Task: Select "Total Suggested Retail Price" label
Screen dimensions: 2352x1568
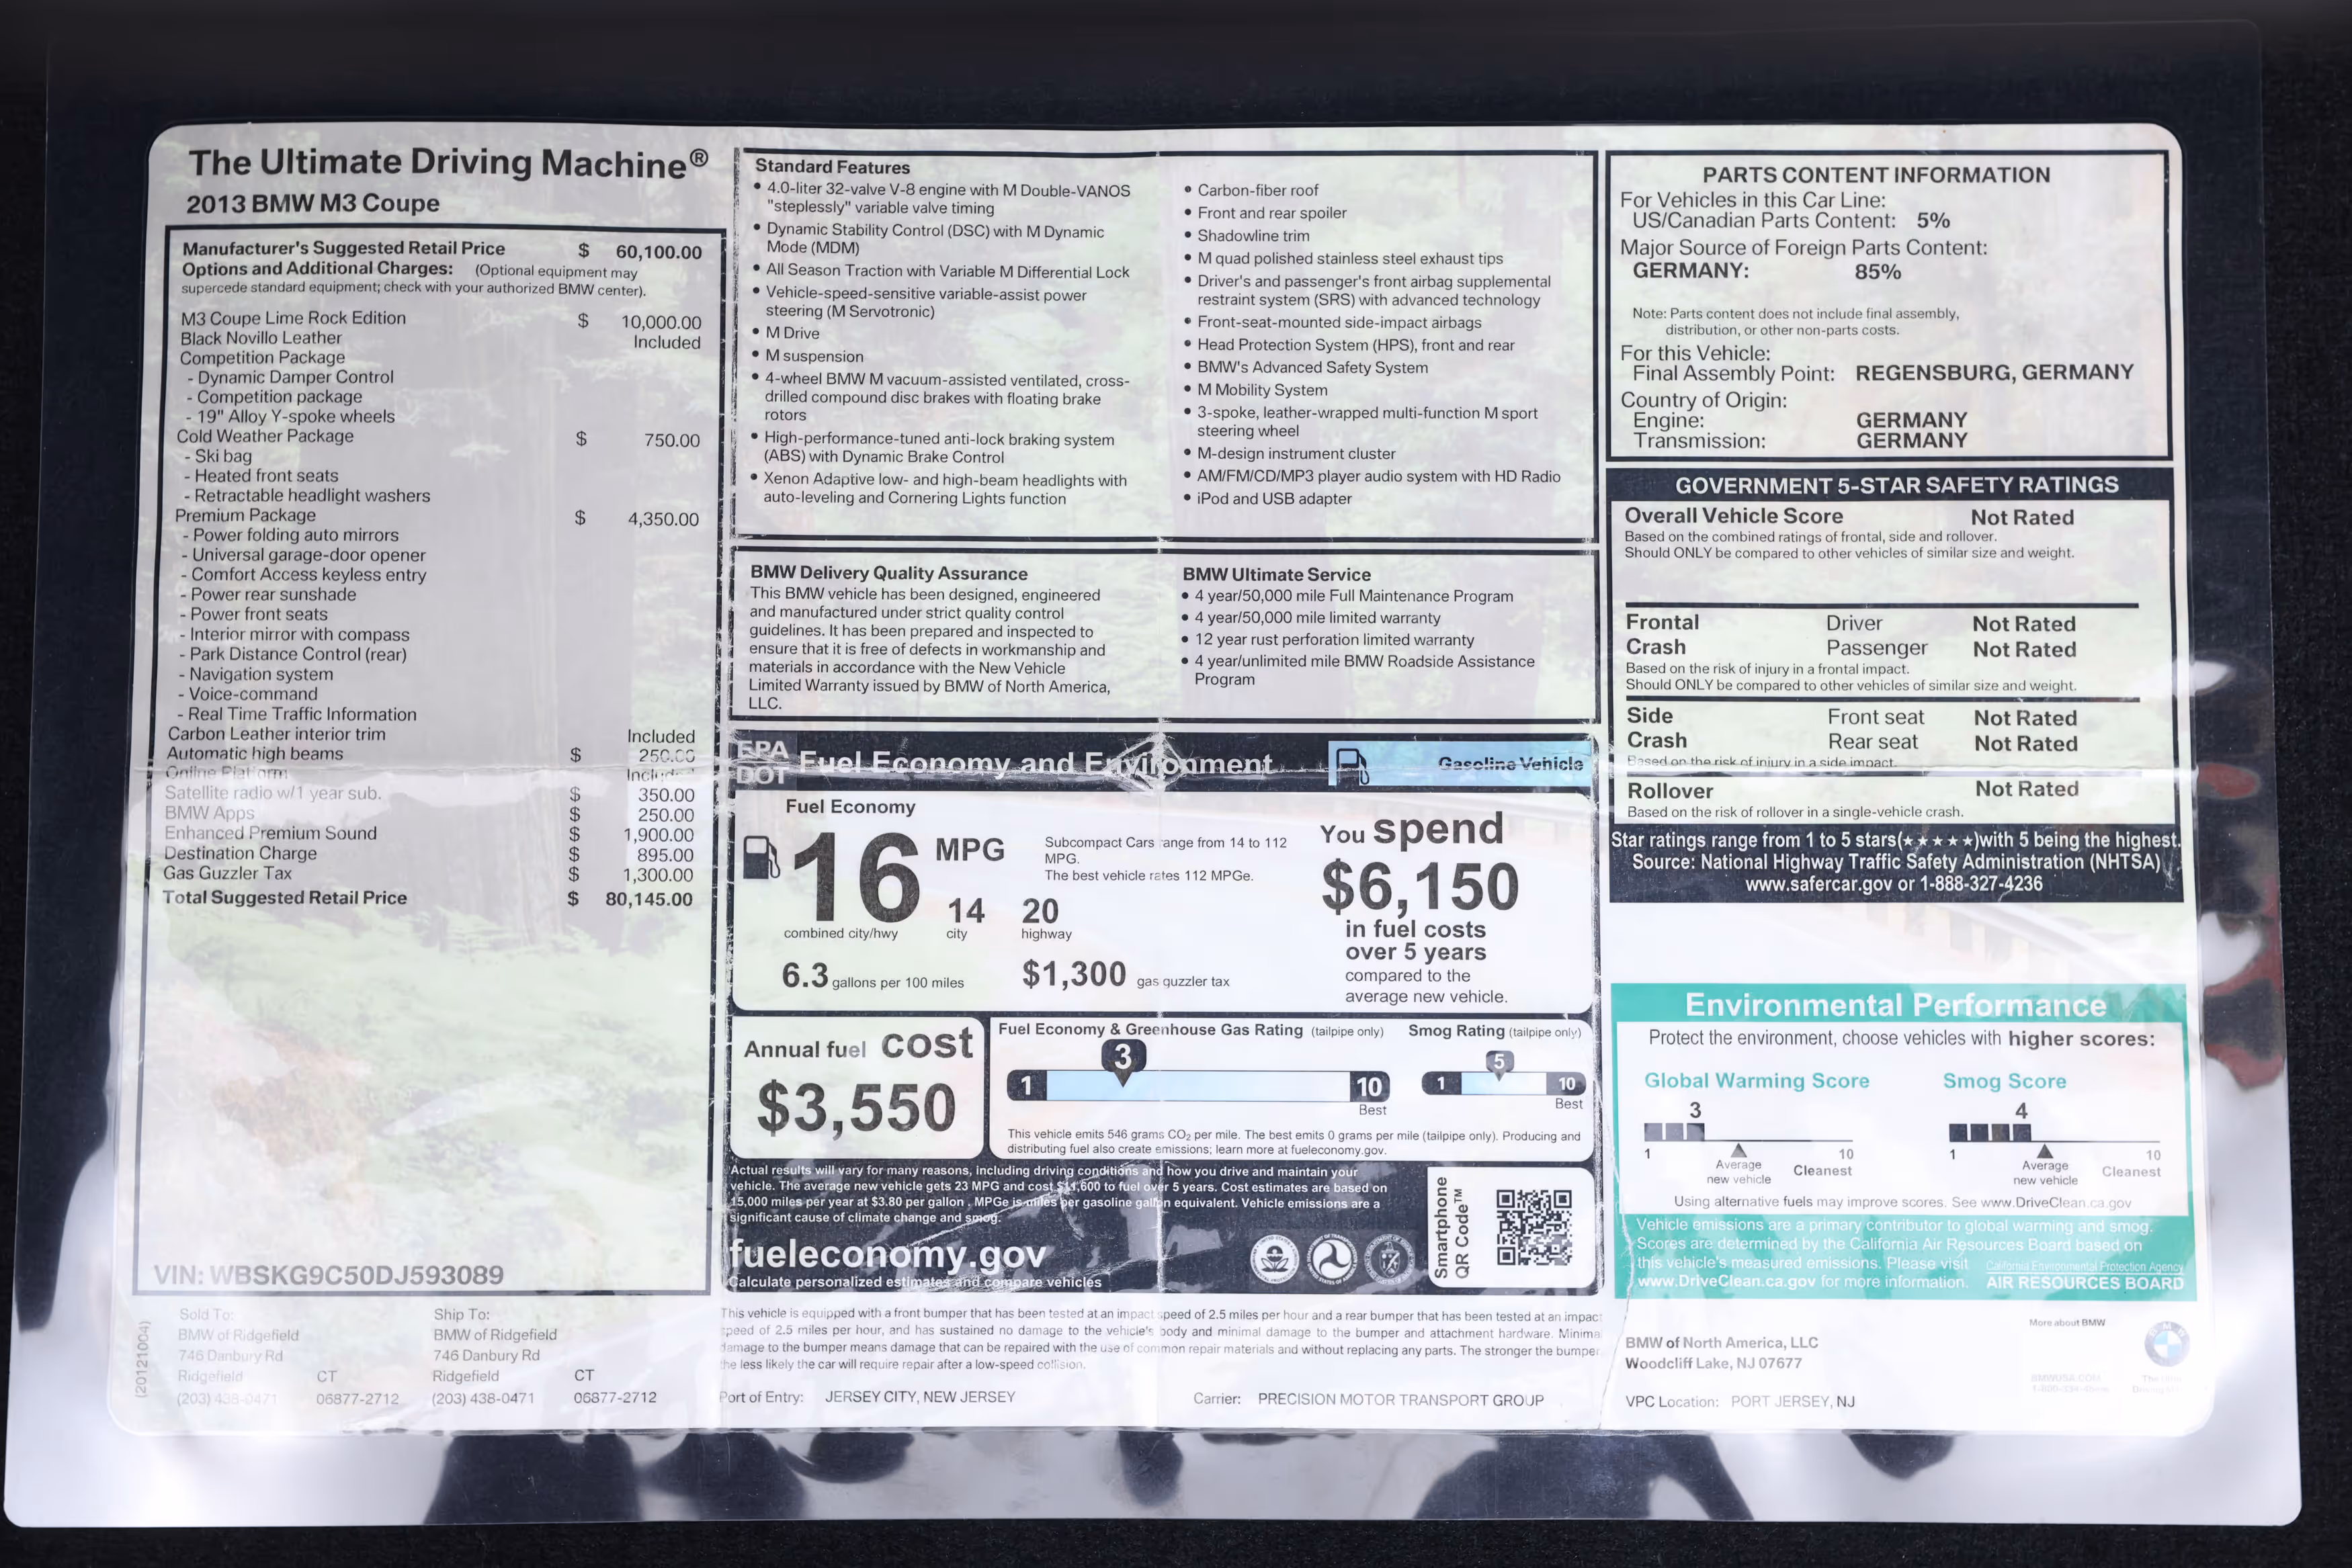Action: tap(284, 897)
